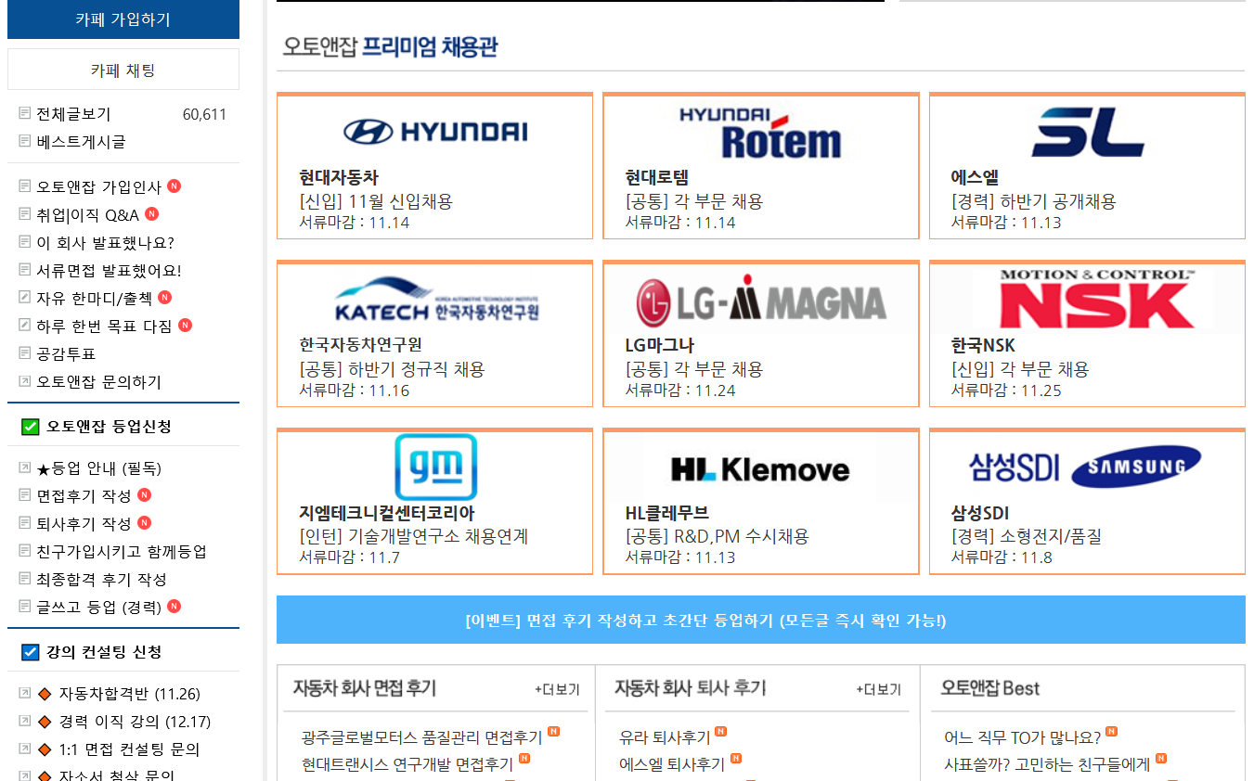Image resolution: width=1254 pixels, height=781 pixels.
Task: Open 광주글로벌모터스 품질관리 면접후기 post
Action: click(421, 737)
